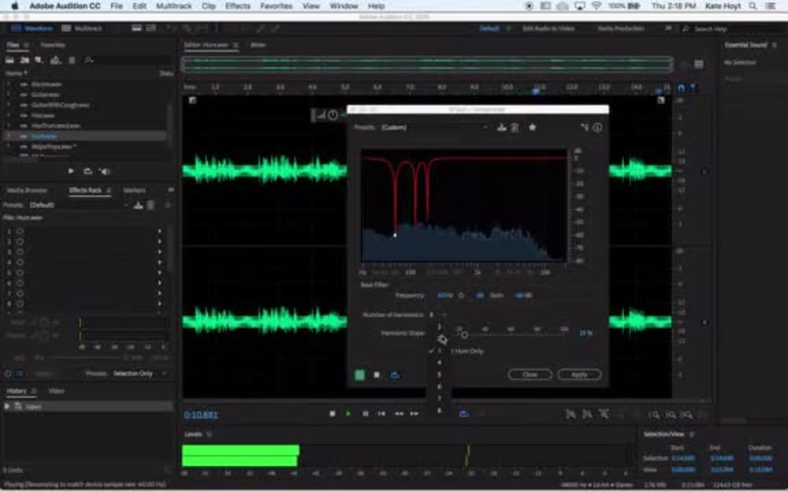Save the DeHummer preset in the dialog
This screenshot has width=788, height=492.
point(501,128)
